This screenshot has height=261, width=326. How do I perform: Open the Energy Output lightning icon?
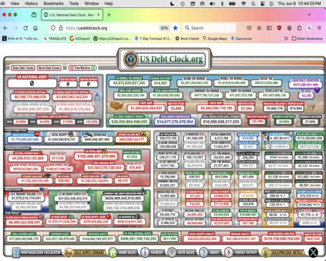click(x=229, y=253)
